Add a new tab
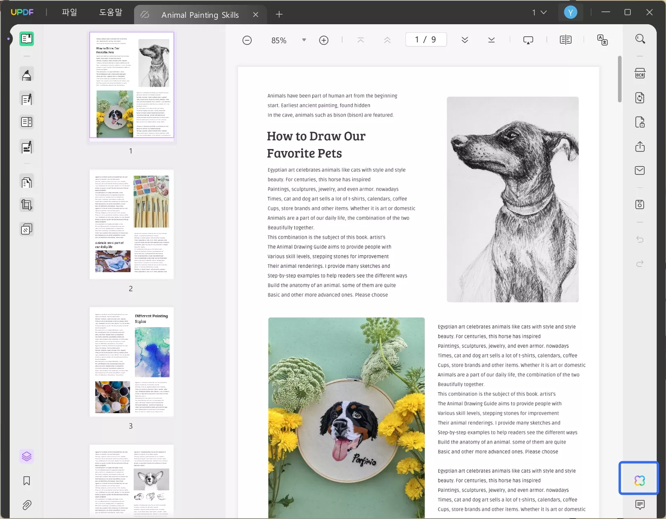 tap(279, 15)
